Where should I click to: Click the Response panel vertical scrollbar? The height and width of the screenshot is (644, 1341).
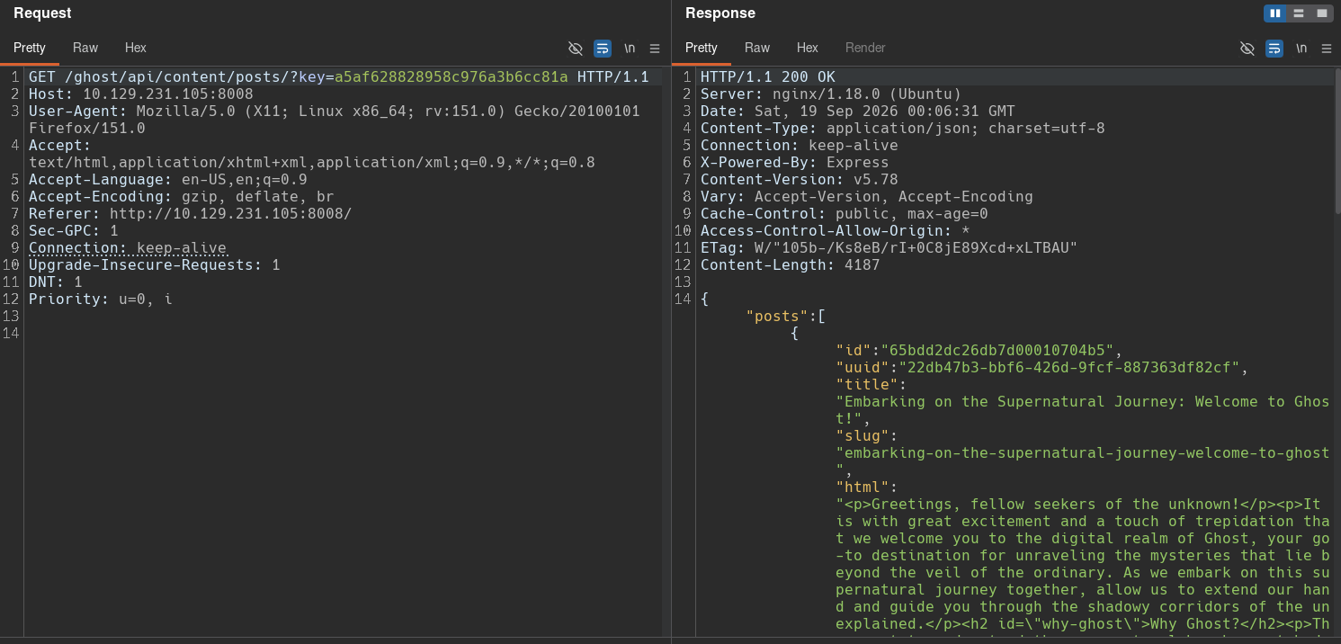[x=1337, y=139]
